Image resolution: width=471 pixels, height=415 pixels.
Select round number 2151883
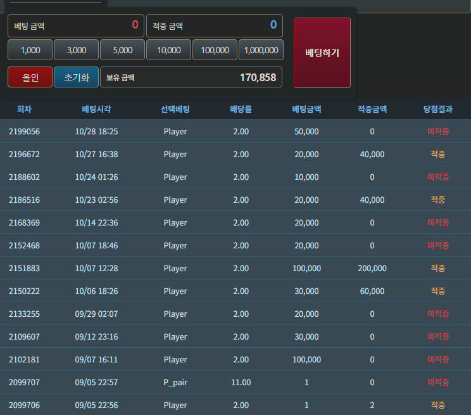coord(24,268)
